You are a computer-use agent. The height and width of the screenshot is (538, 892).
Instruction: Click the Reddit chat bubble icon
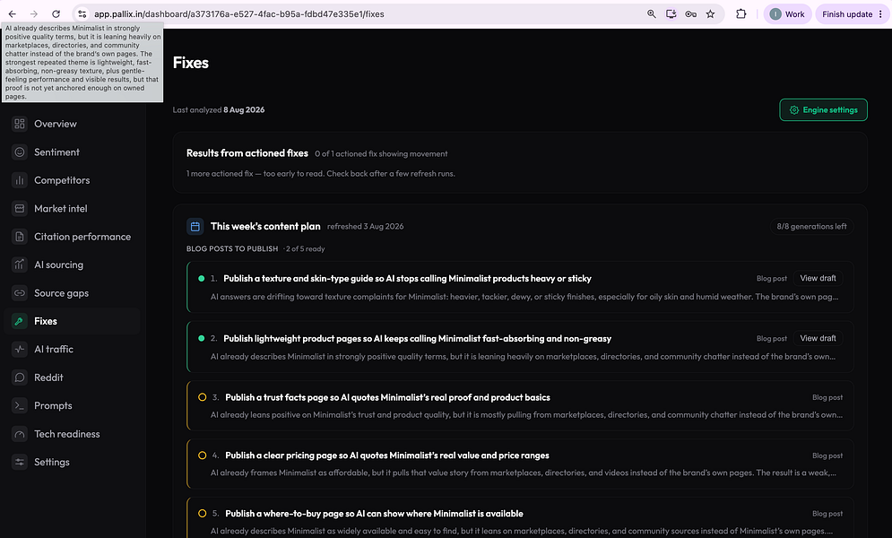(x=20, y=377)
